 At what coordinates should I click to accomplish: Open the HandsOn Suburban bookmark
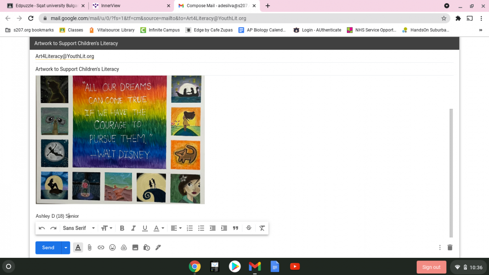(x=426, y=30)
